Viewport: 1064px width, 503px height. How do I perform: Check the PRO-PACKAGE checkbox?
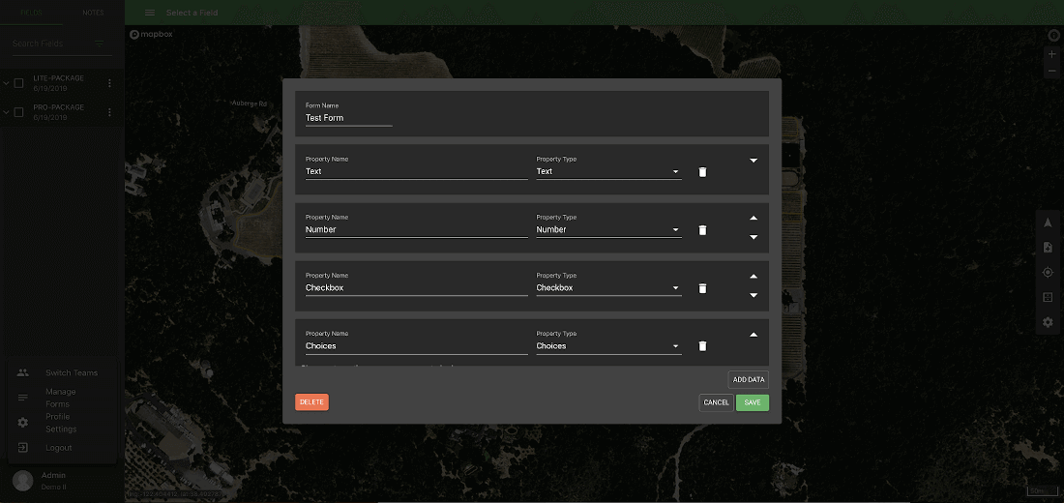19,112
